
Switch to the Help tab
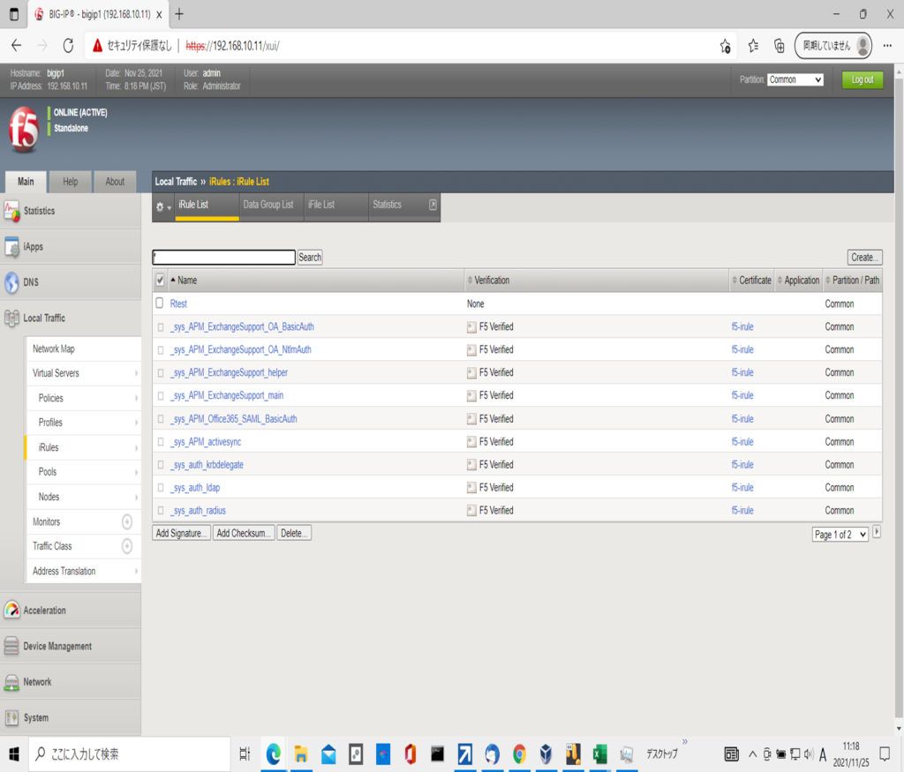[71, 182]
